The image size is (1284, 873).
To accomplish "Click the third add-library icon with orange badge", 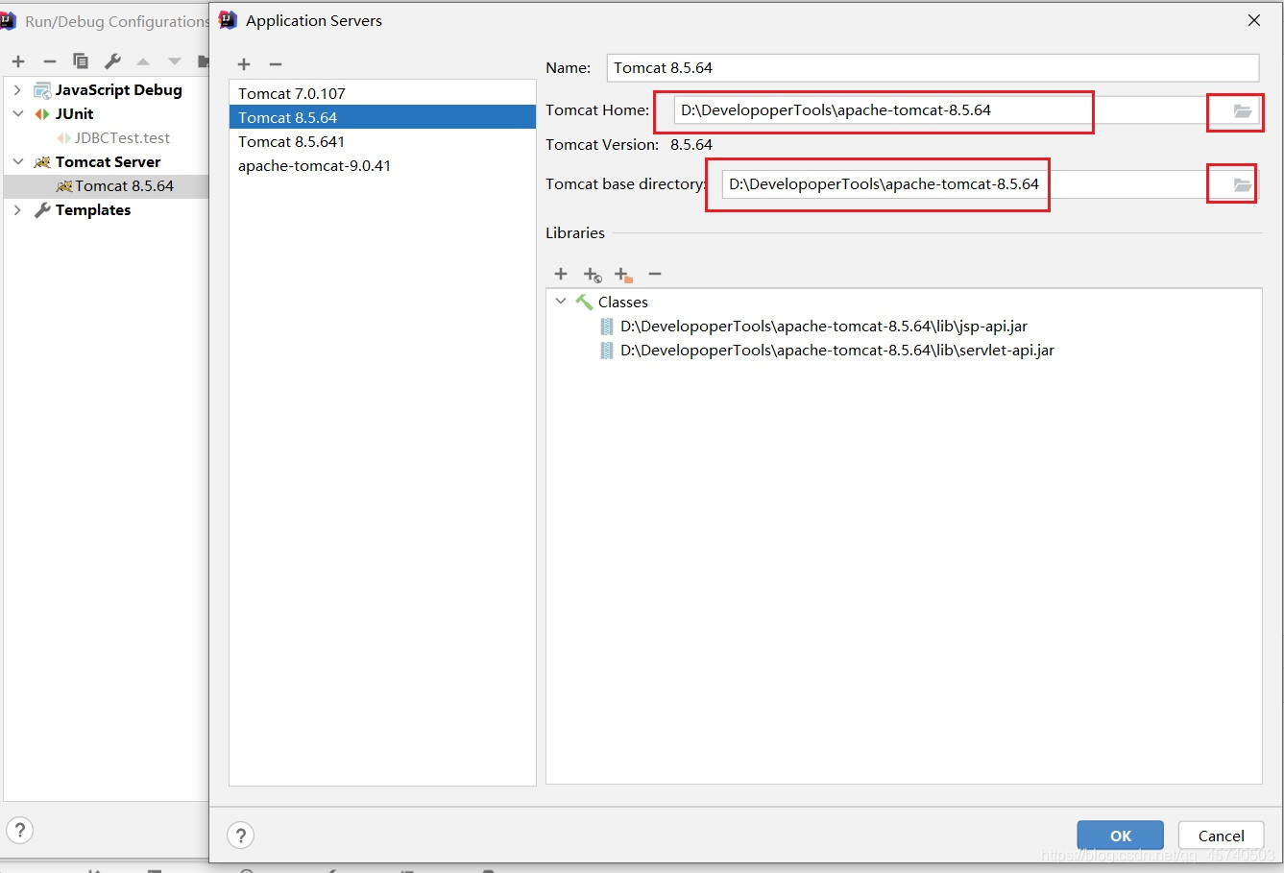I will tap(623, 275).
